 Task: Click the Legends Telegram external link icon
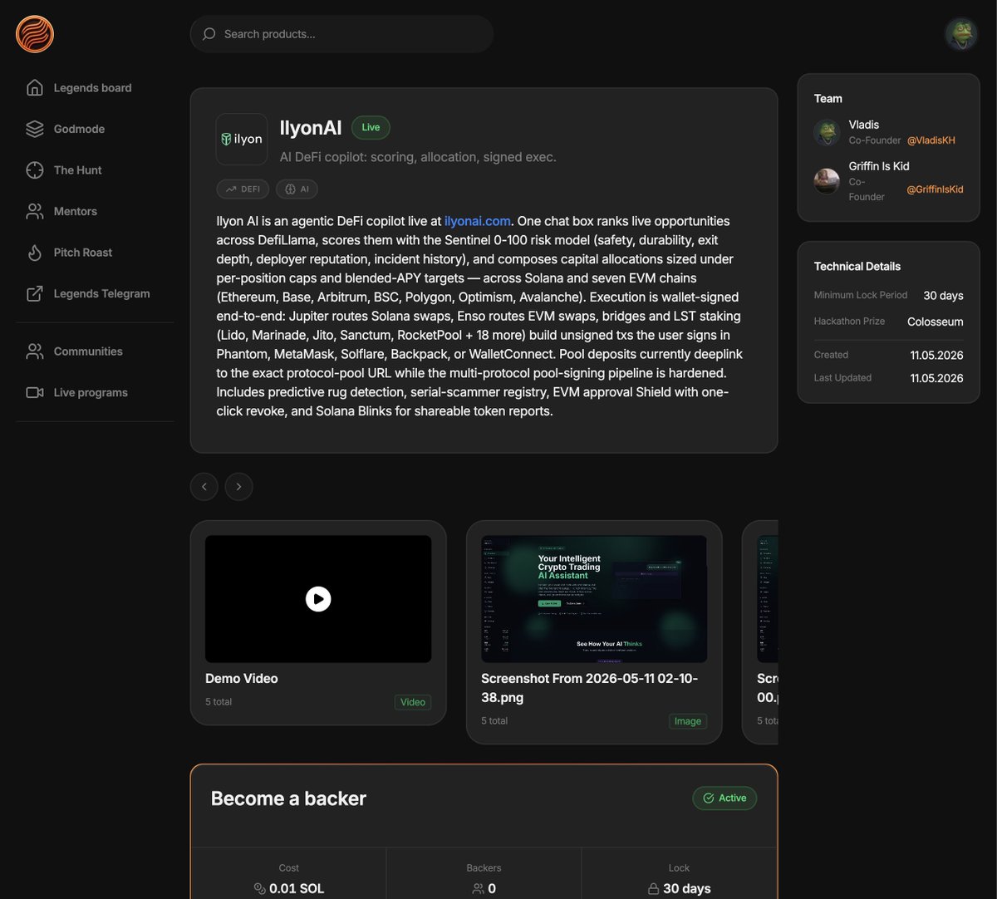point(35,293)
